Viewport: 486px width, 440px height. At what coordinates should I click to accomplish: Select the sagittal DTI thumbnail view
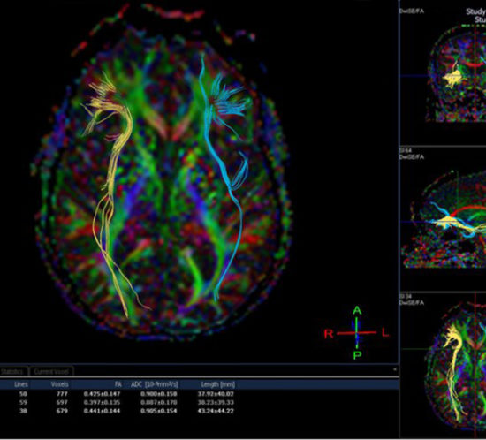click(443, 219)
